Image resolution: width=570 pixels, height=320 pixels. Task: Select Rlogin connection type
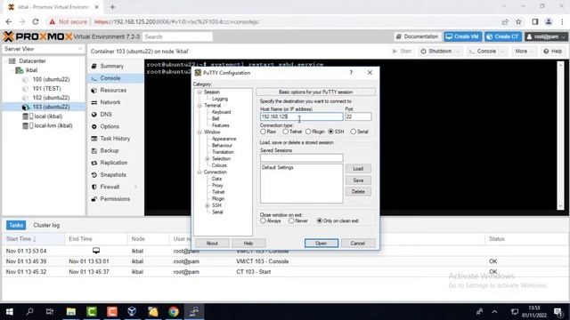308,132
